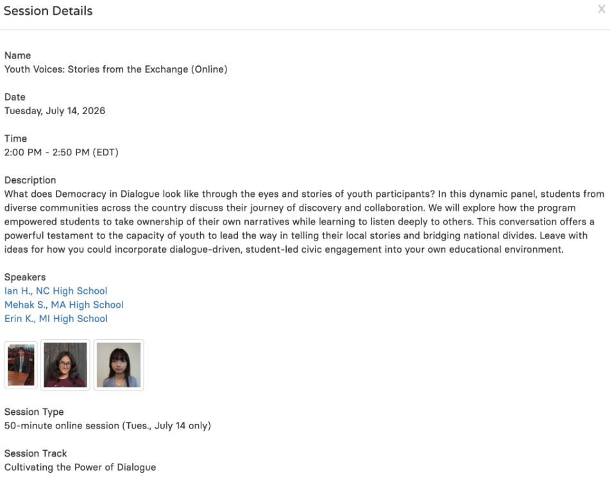Click the 2:00 PM - 2:50 PM time value

pyautogui.click(x=62, y=153)
